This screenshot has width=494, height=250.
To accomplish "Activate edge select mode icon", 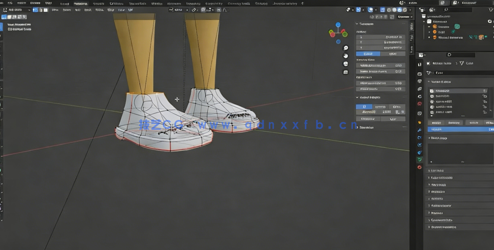I will pos(41,10).
